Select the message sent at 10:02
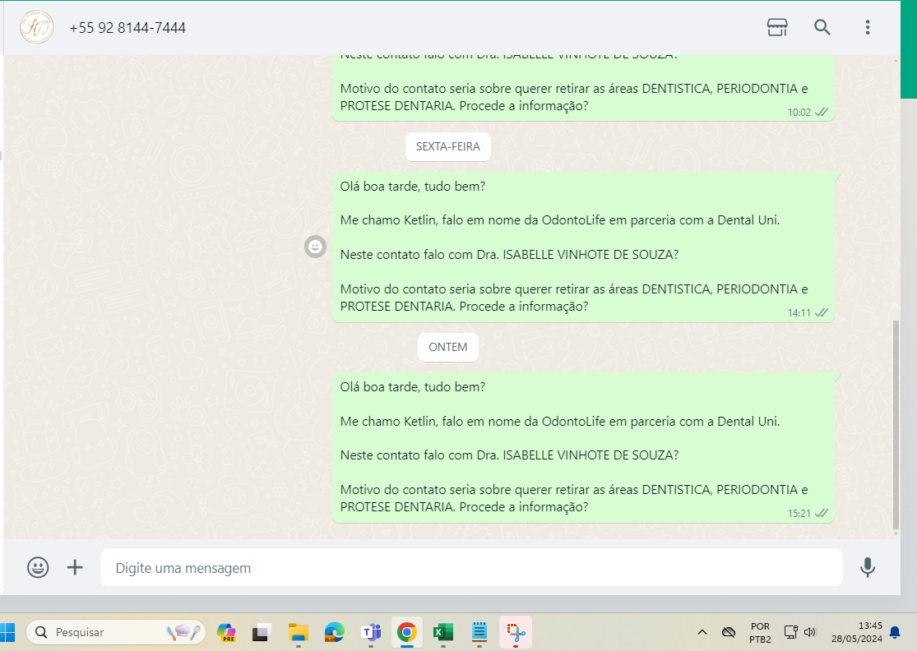 [583, 88]
